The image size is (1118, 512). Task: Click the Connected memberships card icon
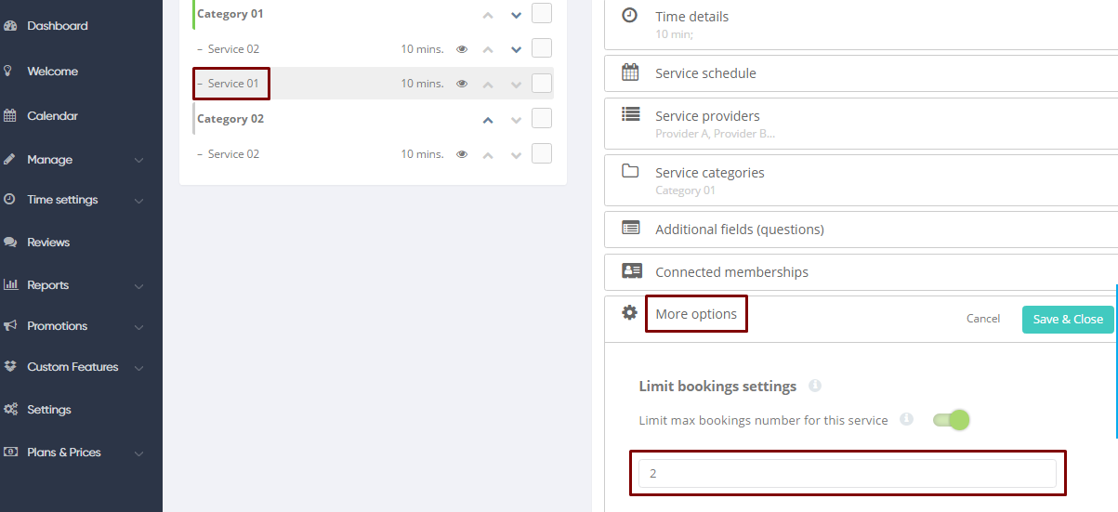[x=631, y=270]
